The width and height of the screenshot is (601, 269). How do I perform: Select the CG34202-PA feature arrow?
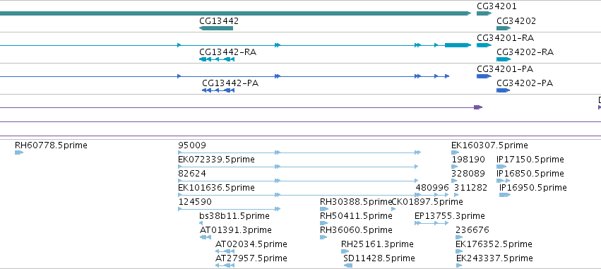pyautogui.click(x=504, y=90)
